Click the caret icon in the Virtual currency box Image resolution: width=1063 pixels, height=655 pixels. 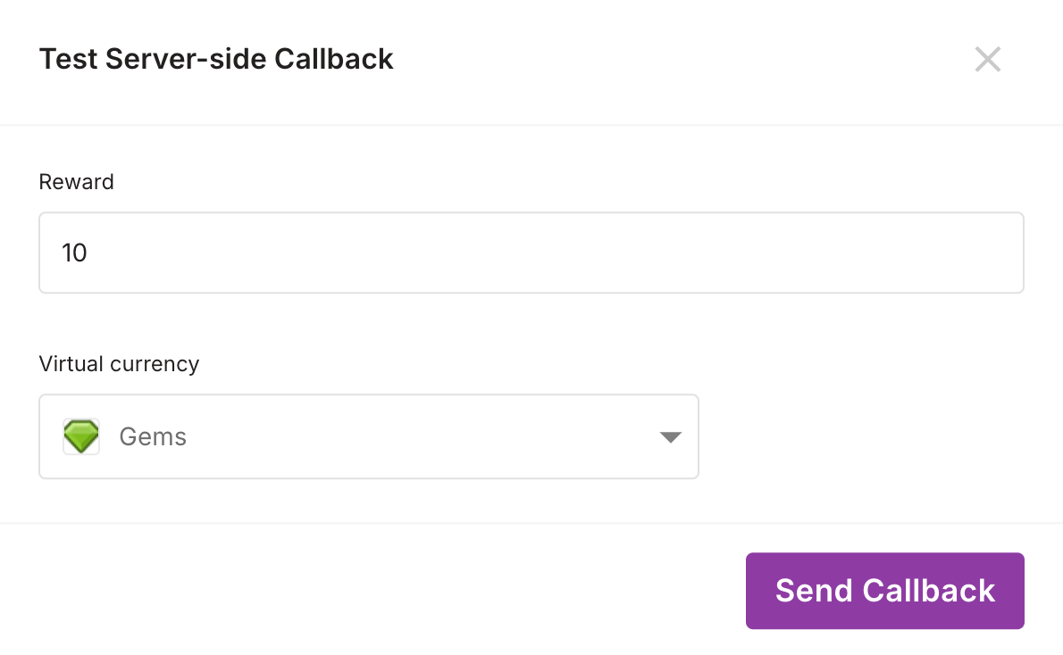click(670, 437)
